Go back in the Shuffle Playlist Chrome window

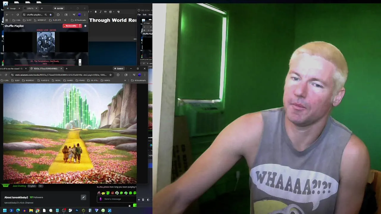pyautogui.click(x=7, y=15)
